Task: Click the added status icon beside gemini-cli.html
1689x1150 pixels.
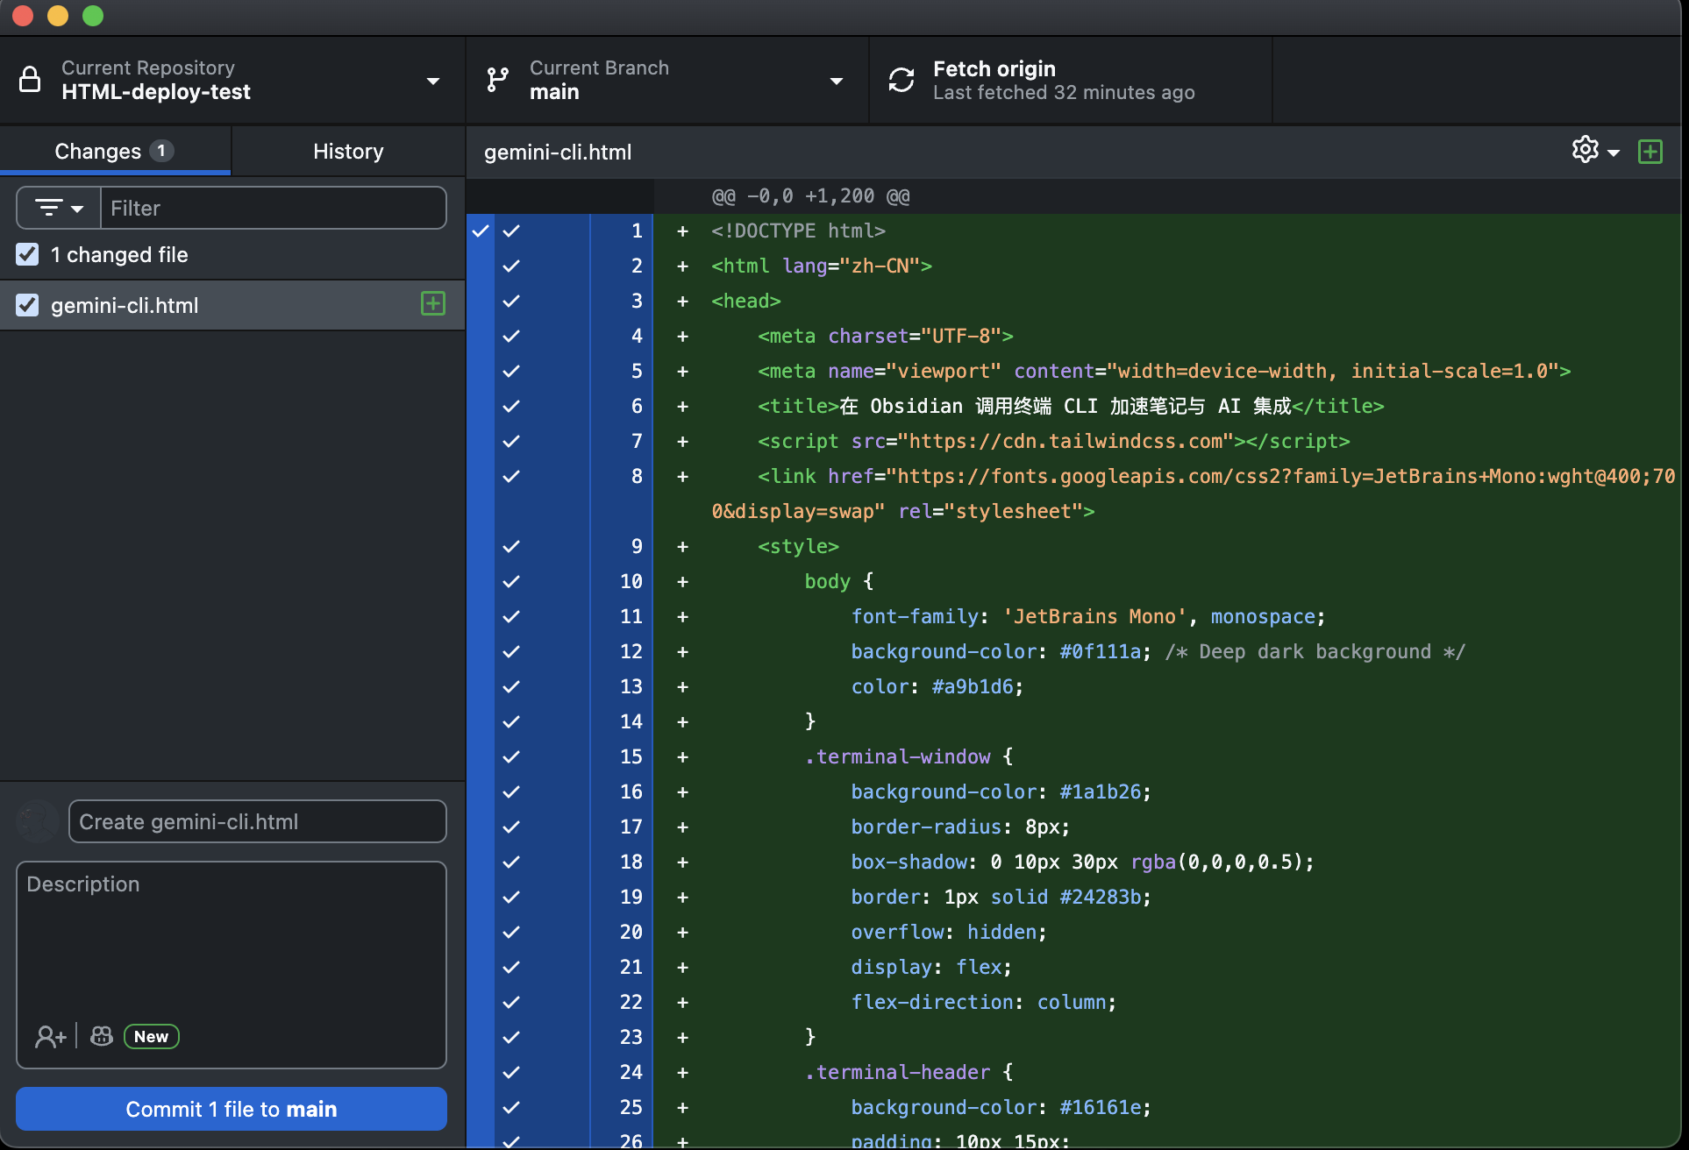Action: pos(433,304)
